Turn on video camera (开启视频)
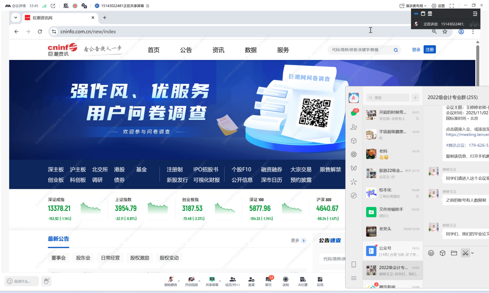The width and height of the screenshot is (489, 293). click(191, 280)
